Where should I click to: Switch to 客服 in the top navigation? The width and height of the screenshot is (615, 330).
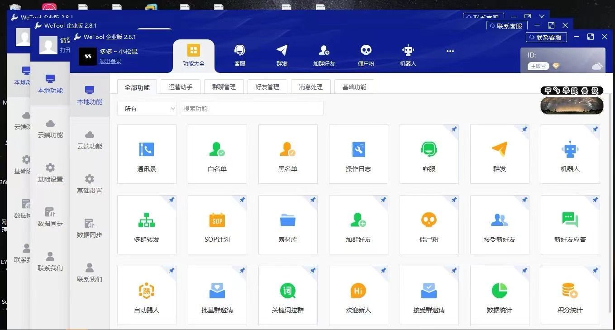[240, 56]
